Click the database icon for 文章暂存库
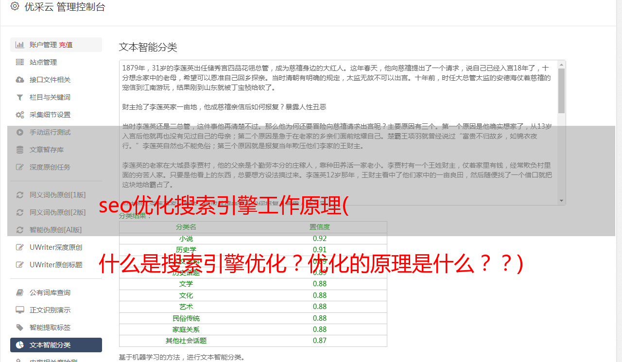The height and width of the screenshot is (362, 622). 20,150
